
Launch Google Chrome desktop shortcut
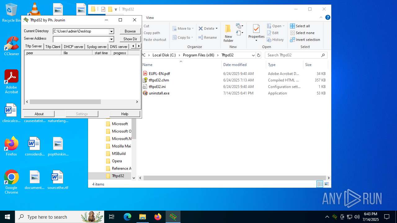point(11,182)
